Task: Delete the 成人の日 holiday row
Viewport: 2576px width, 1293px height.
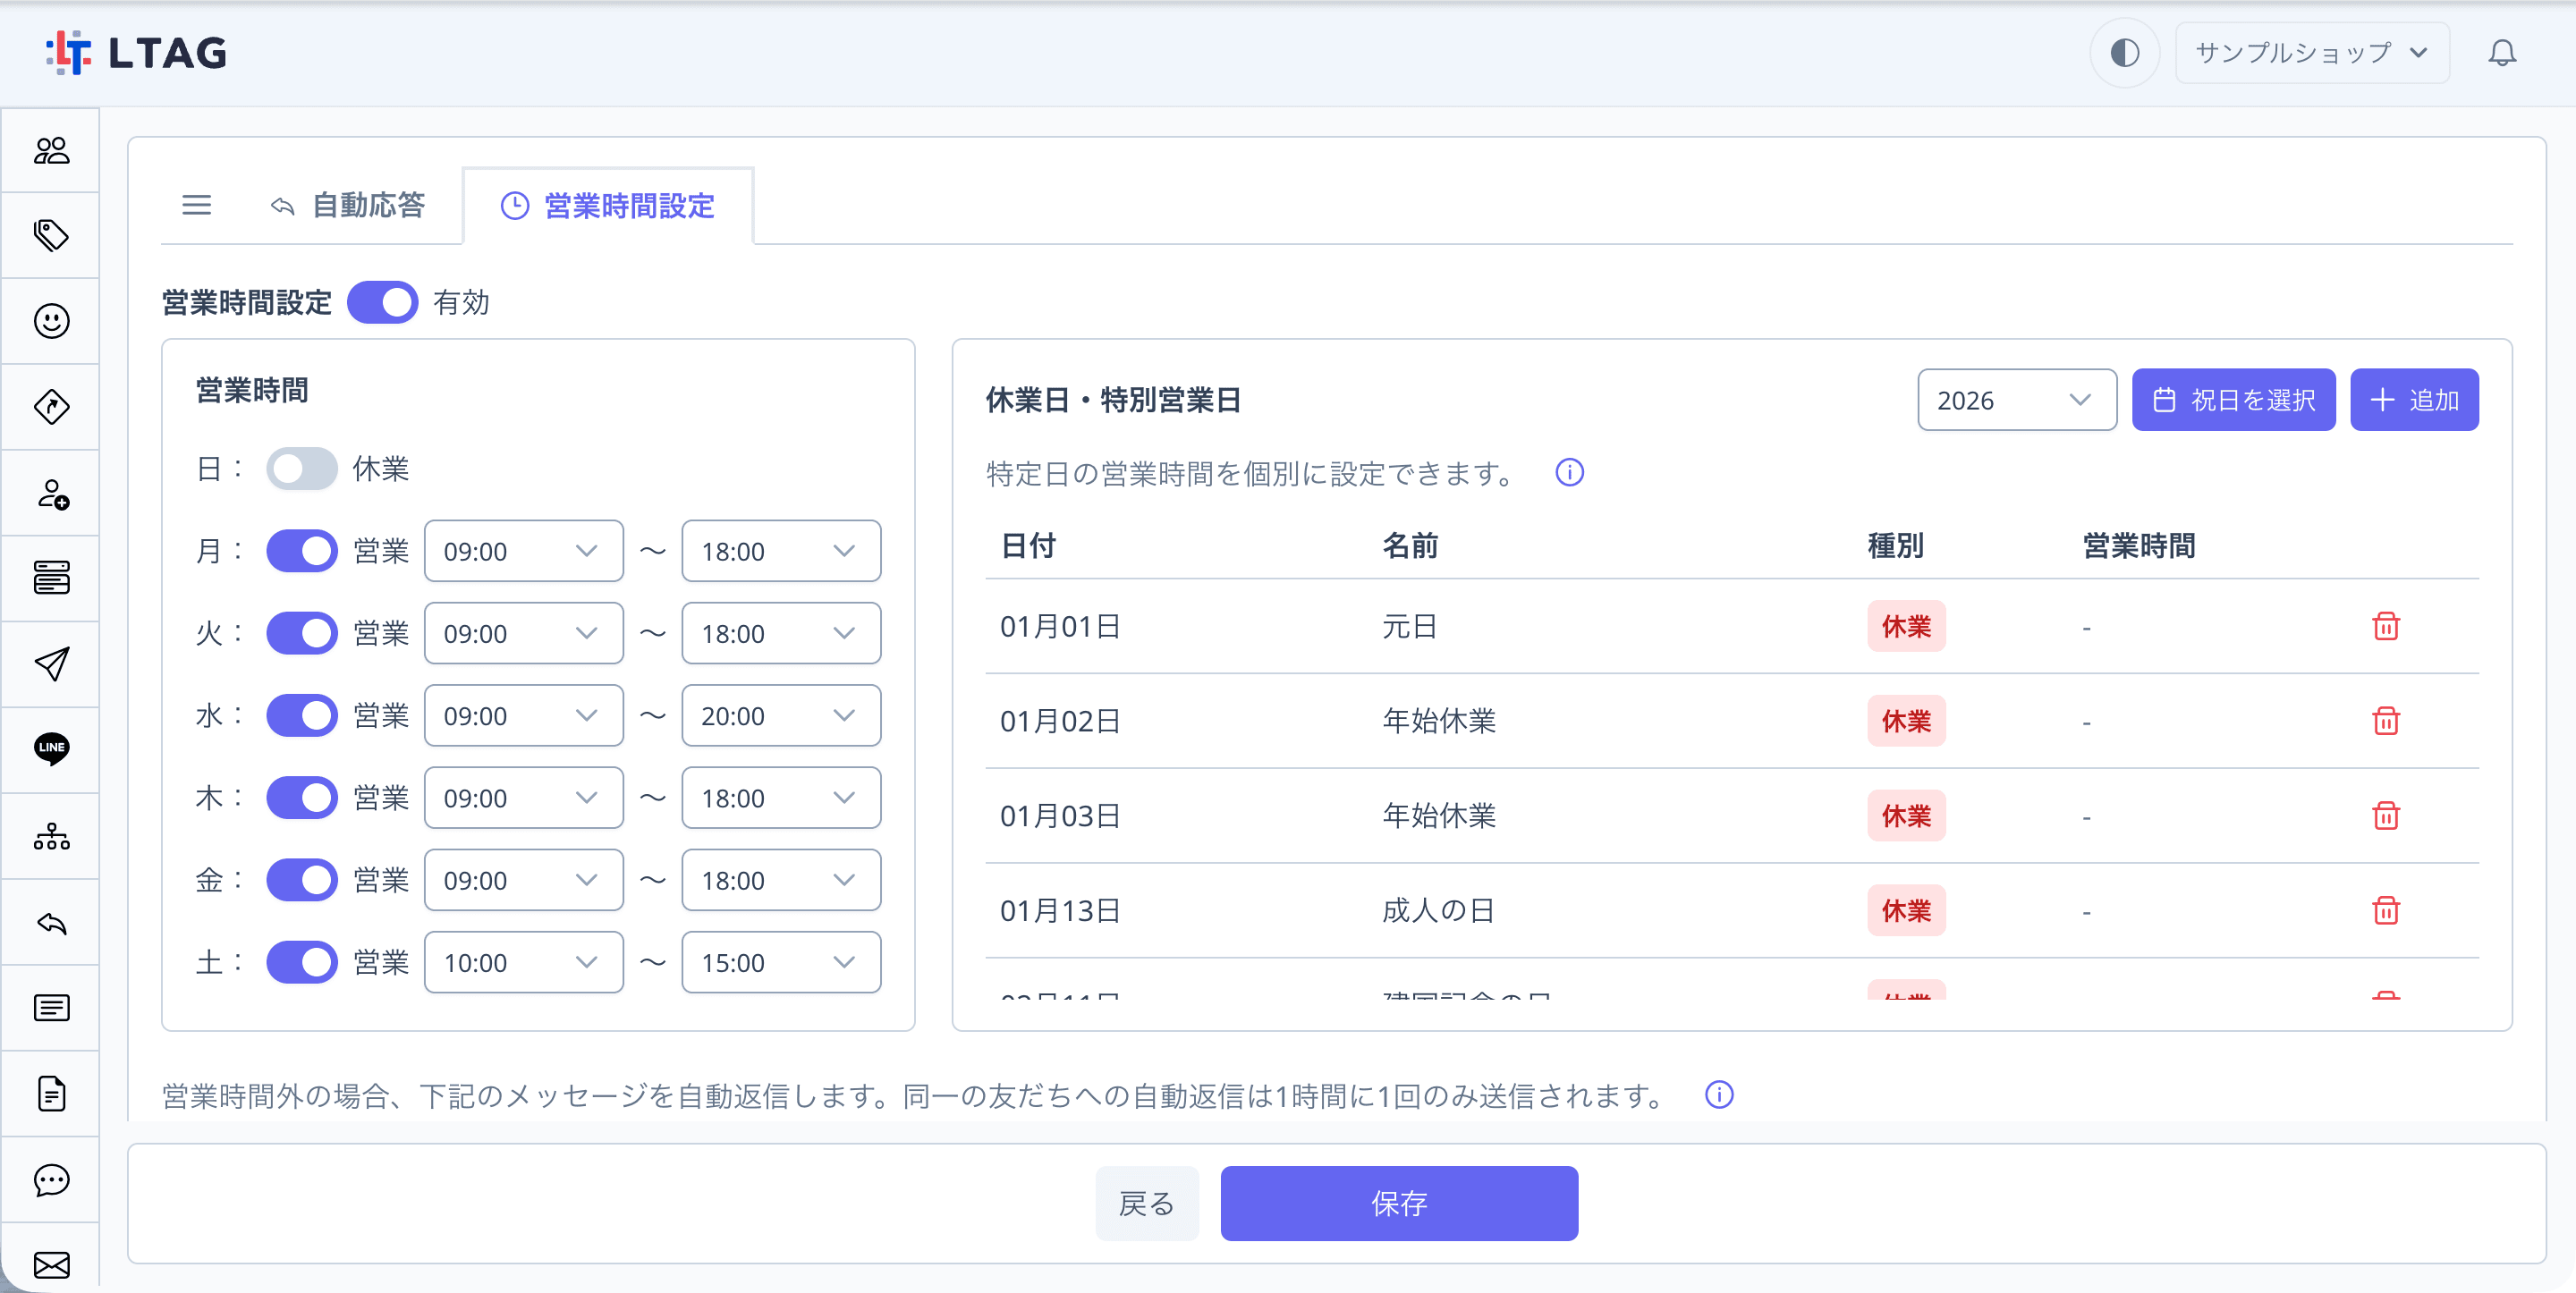Action: pyautogui.click(x=2385, y=910)
